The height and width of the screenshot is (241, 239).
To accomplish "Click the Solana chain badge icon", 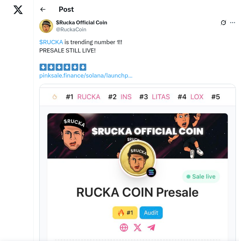I will point(151,172).
